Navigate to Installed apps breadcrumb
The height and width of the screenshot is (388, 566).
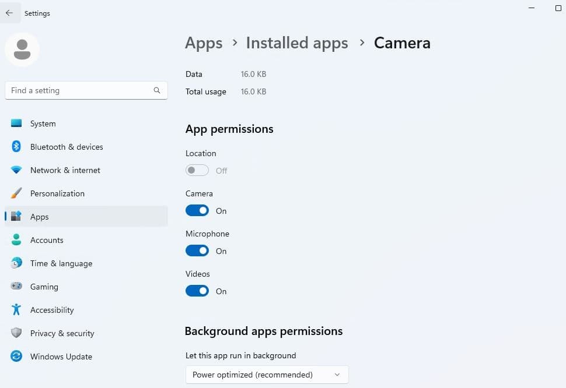point(296,43)
